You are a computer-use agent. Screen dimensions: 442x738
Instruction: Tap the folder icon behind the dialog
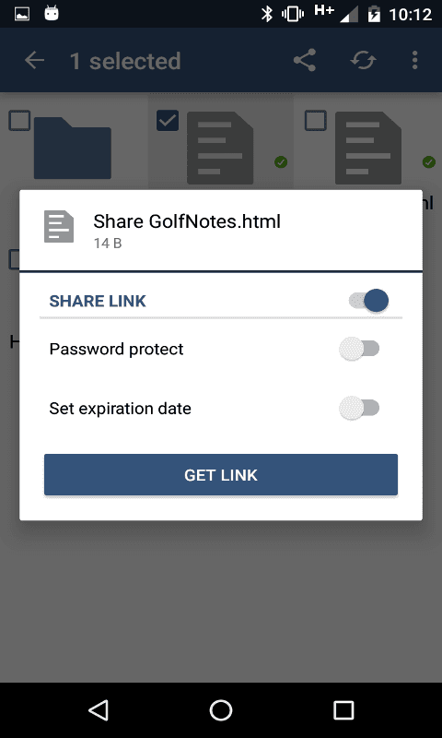click(73, 148)
